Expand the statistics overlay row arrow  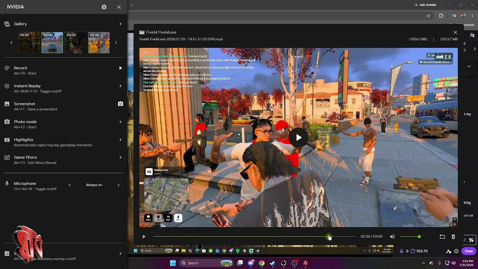click(x=120, y=253)
